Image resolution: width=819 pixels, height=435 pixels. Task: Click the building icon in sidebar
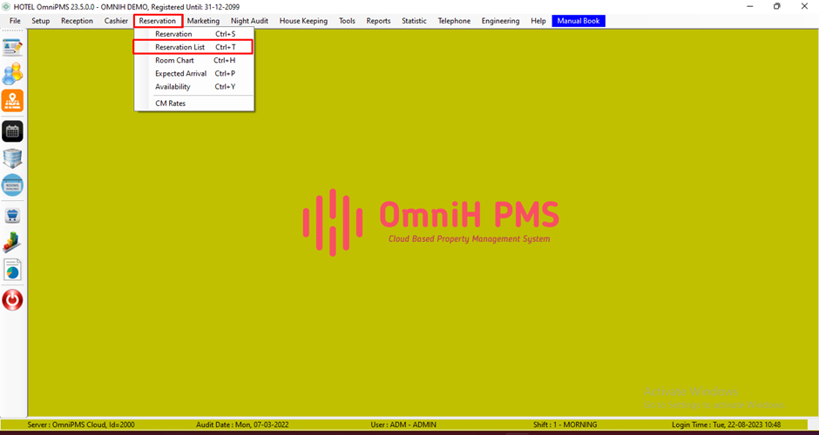(12, 158)
